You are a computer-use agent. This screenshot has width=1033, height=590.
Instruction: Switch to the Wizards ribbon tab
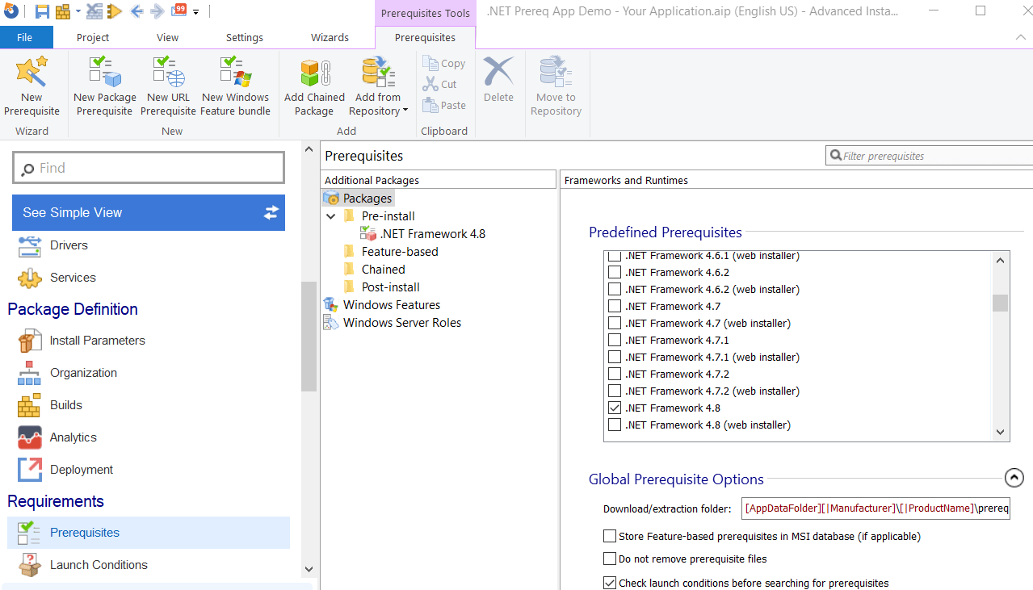pos(330,37)
